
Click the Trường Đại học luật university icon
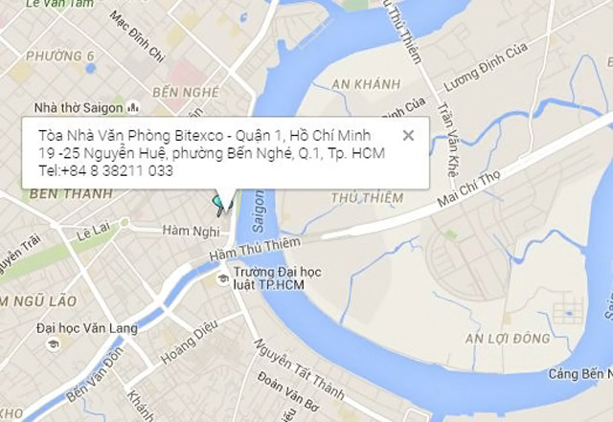pos(223,279)
